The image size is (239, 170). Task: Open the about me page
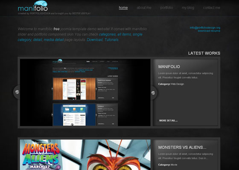point(144,8)
